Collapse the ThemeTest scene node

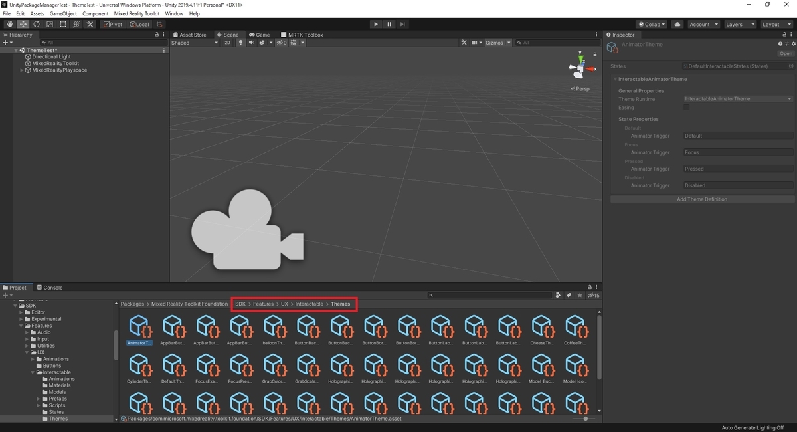[x=16, y=50]
